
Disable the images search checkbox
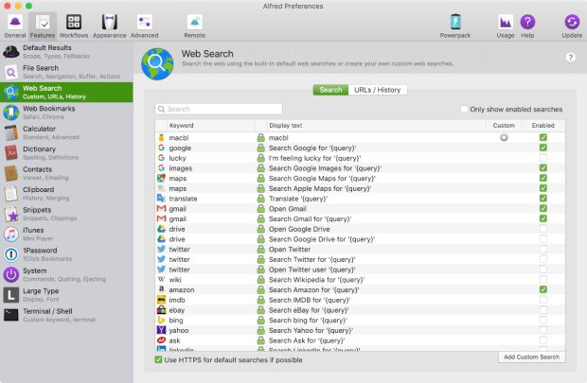coord(543,167)
